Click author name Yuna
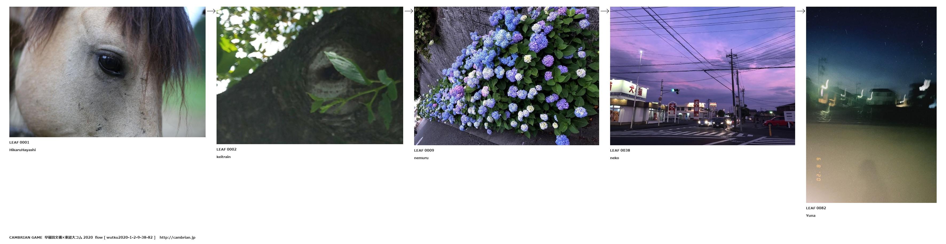This screenshot has height=244, width=946. click(x=811, y=216)
